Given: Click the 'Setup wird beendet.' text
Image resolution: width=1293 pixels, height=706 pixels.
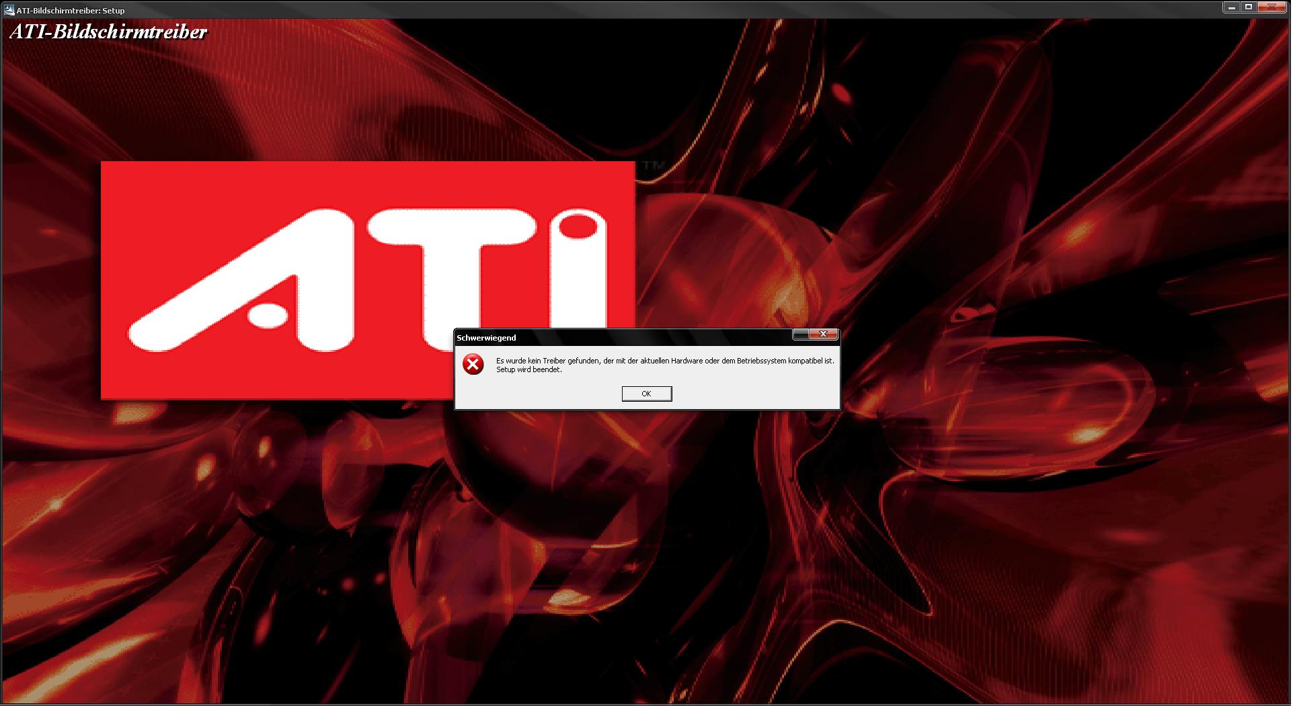Looking at the screenshot, I should [528, 369].
